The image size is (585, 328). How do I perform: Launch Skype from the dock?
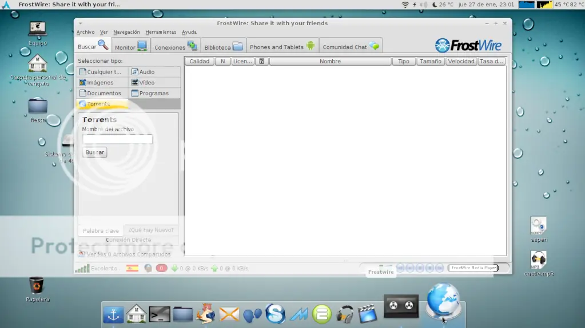[275, 313]
